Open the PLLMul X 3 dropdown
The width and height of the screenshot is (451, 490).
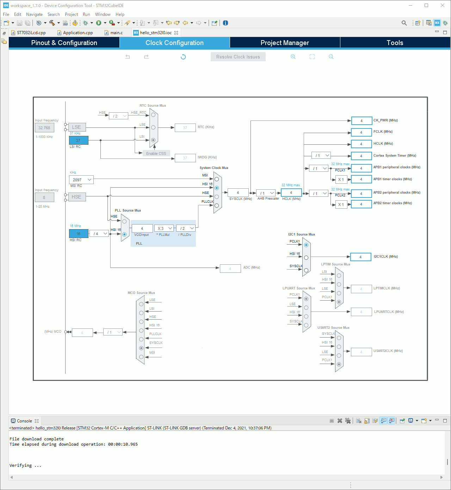click(164, 228)
